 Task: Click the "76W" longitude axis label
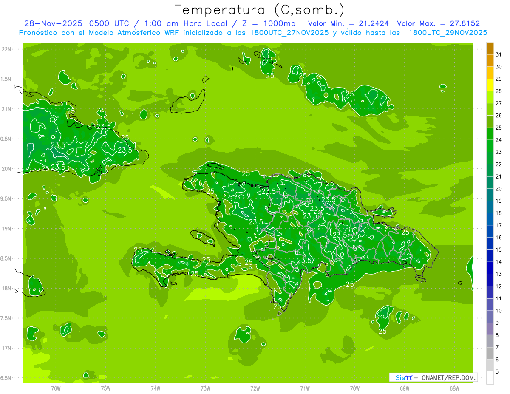coord(56,388)
